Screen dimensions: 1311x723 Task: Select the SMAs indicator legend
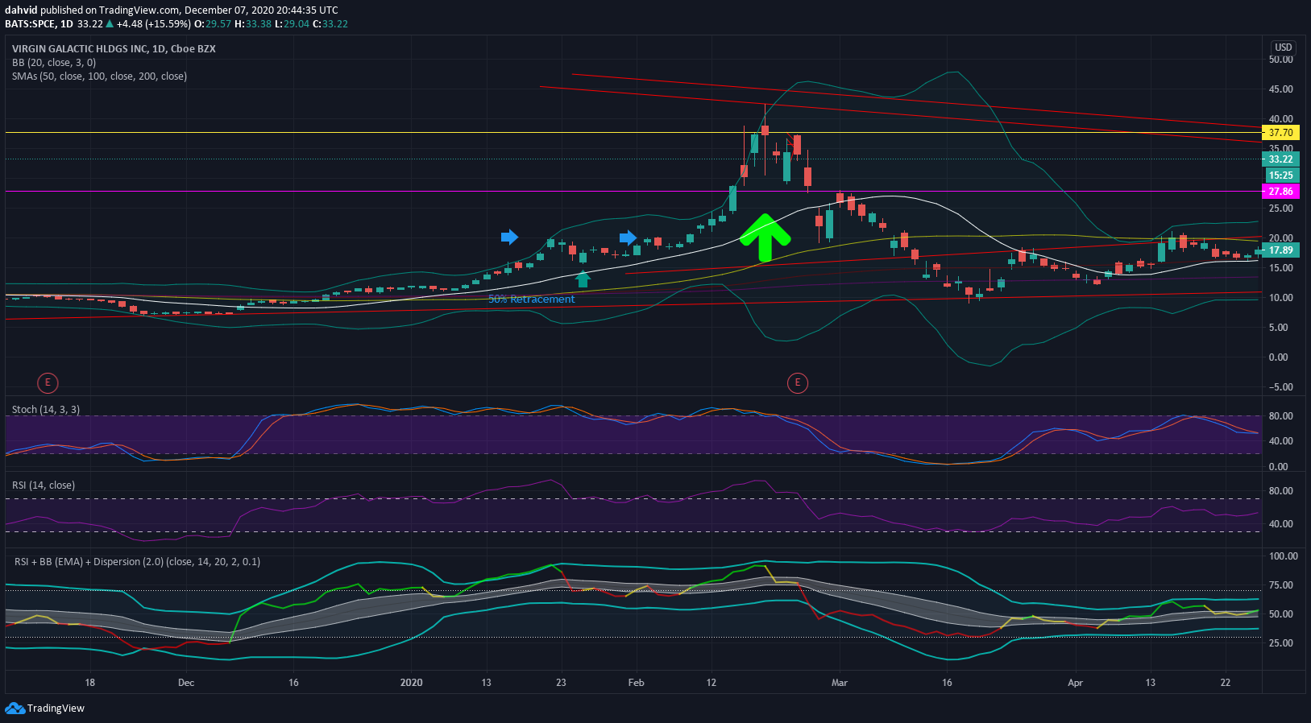point(99,76)
